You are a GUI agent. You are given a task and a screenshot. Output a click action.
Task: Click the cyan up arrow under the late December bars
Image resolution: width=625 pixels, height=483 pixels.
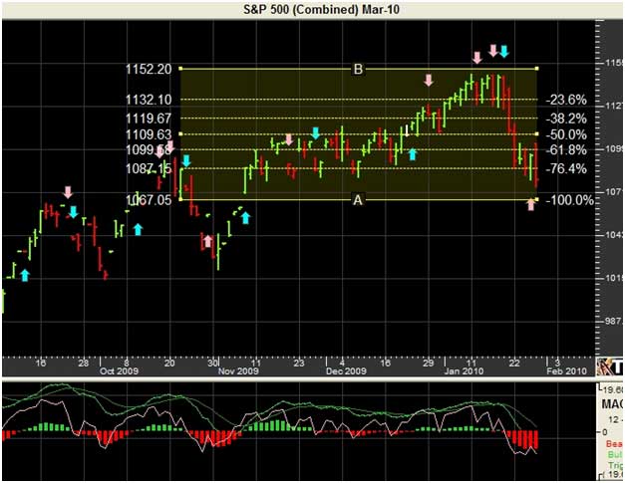click(413, 154)
